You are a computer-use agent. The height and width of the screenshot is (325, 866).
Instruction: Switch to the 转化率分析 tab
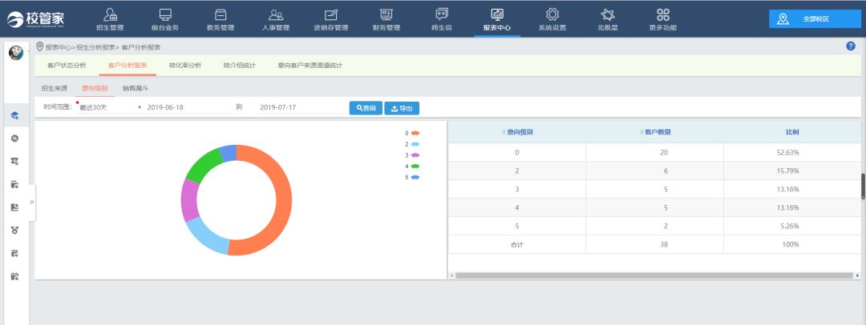[x=185, y=65]
